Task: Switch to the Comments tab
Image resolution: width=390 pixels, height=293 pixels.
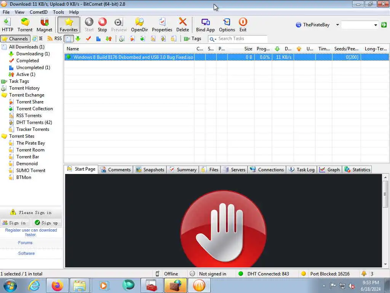Action: tap(116, 170)
